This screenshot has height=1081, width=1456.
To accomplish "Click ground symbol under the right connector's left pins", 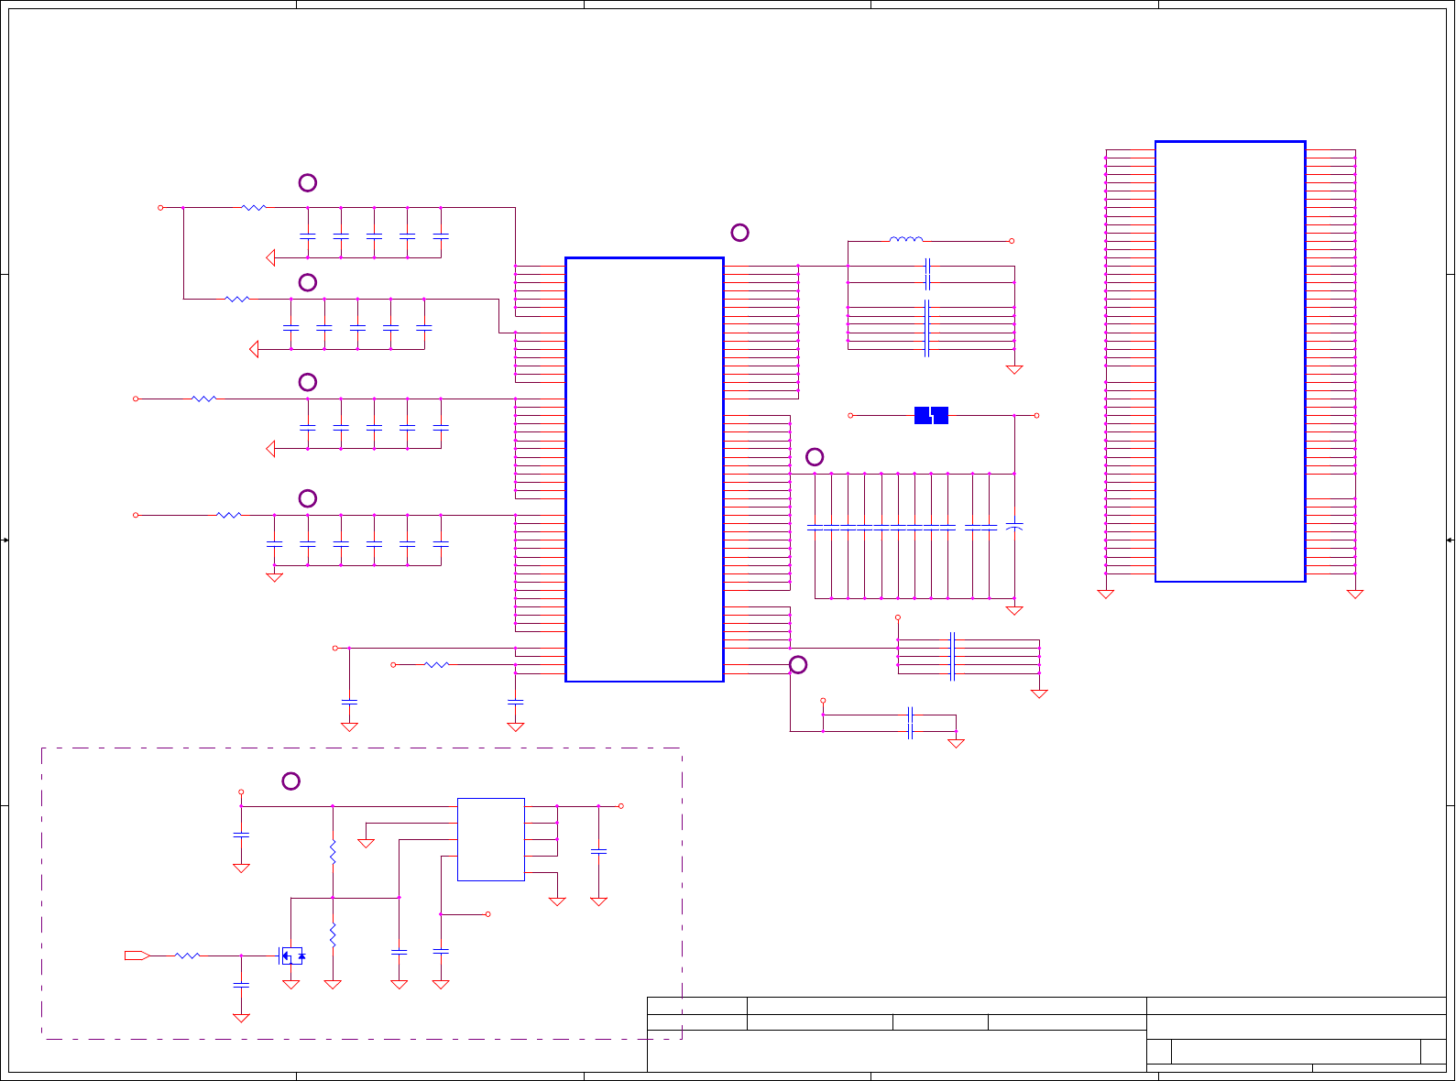I will click(x=1106, y=594).
